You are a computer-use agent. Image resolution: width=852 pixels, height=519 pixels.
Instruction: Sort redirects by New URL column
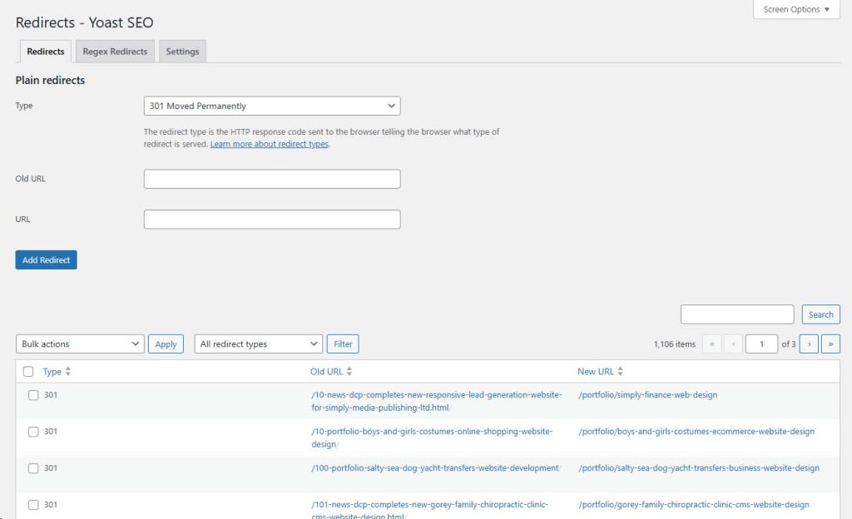pyautogui.click(x=600, y=371)
